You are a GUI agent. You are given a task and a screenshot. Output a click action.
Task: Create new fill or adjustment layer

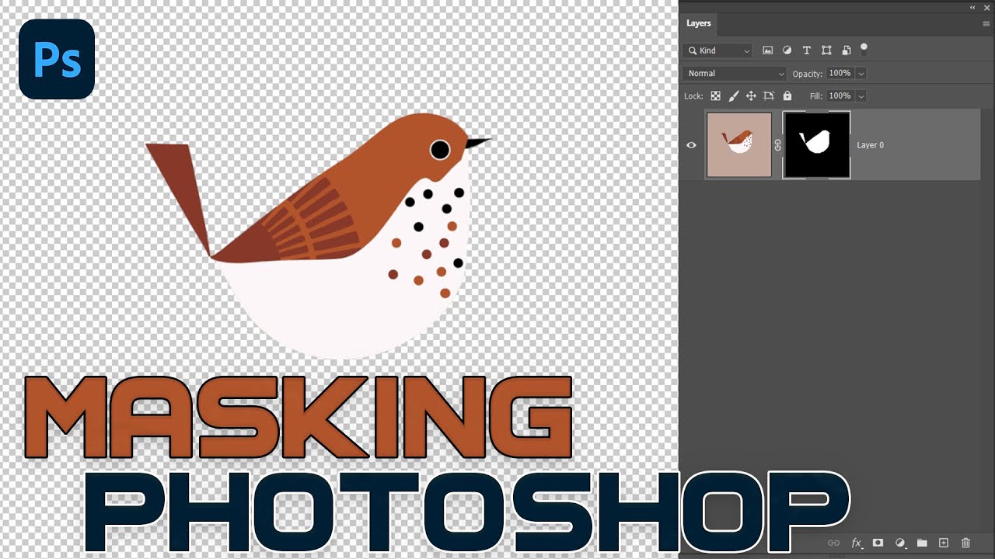900,543
